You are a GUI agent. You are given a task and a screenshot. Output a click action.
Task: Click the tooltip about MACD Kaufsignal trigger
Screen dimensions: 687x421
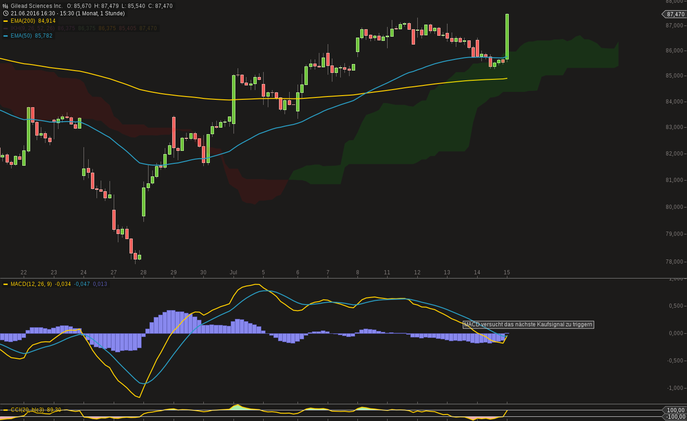click(x=528, y=324)
